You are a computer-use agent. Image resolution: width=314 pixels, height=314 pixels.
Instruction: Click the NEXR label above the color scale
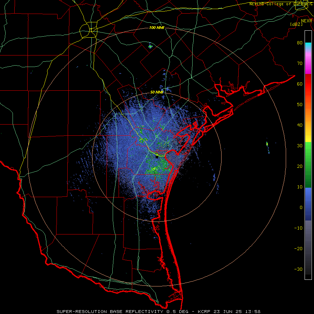pyautogui.click(x=306, y=21)
